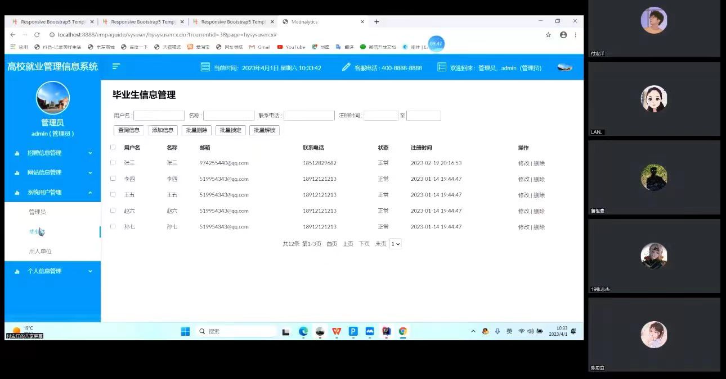Go to 下页 in pagination
Image resolution: width=726 pixels, height=379 pixels.
pos(364,244)
